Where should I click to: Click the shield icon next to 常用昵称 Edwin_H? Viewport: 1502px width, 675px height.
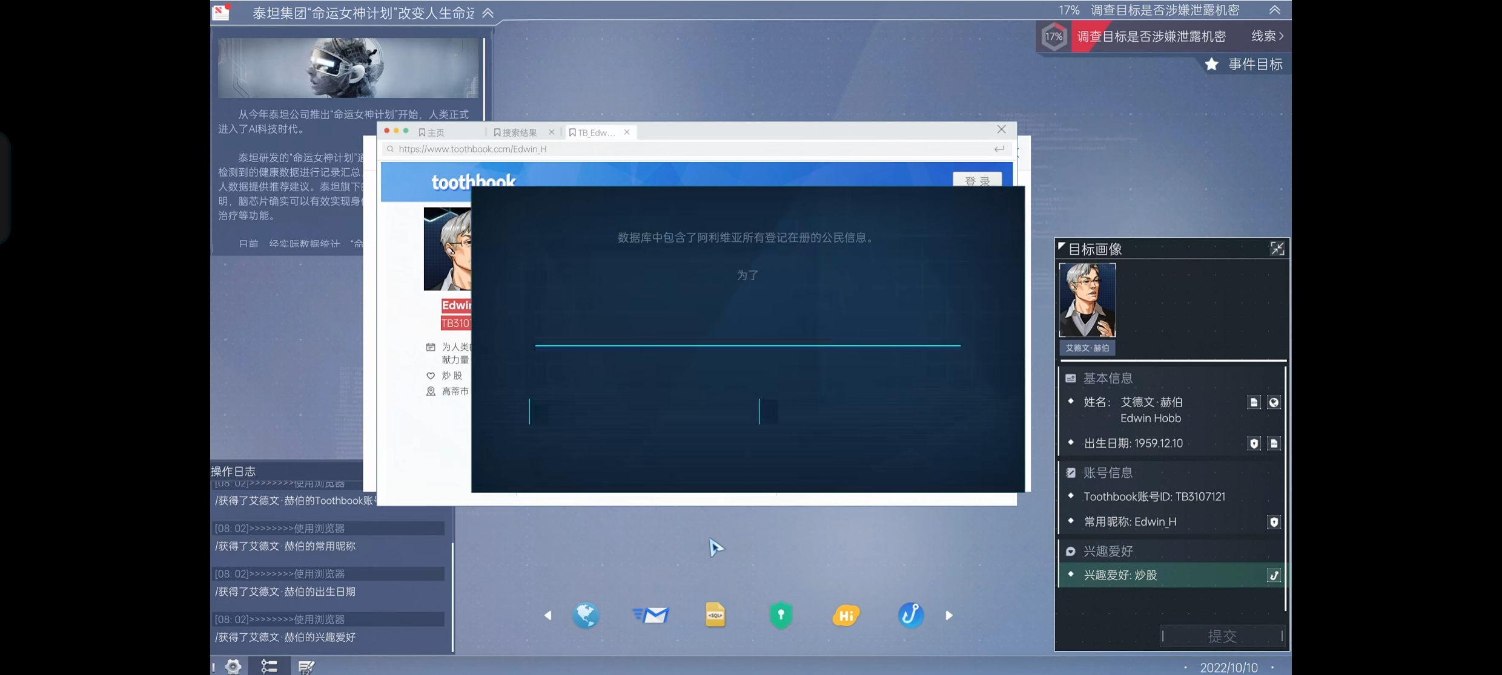(x=1274, y=522)
